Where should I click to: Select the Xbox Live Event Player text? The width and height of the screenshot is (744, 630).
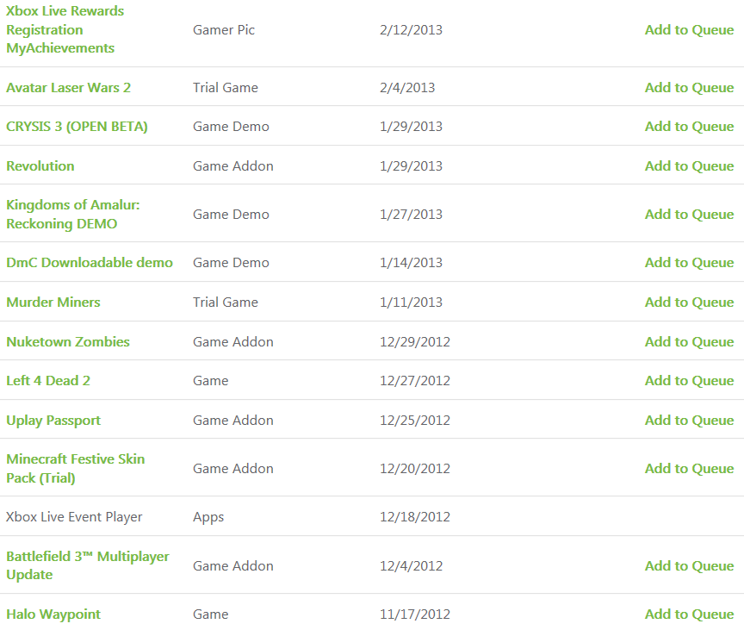coord(74,517)
